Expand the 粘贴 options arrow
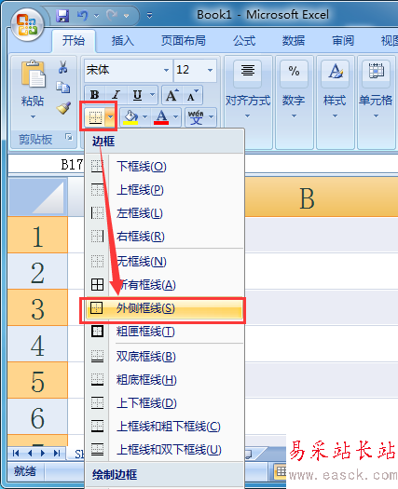The image size is (398, 489). point(33,116)
